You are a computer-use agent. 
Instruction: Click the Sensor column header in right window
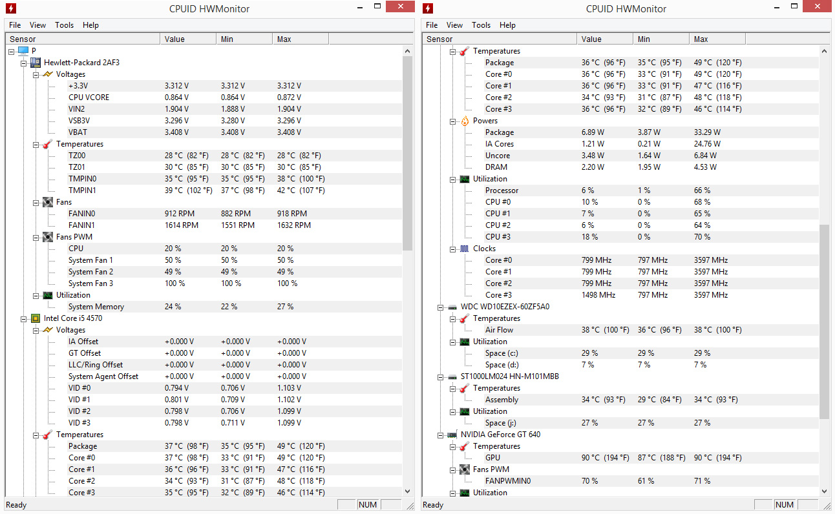click(x=500, y=39)
